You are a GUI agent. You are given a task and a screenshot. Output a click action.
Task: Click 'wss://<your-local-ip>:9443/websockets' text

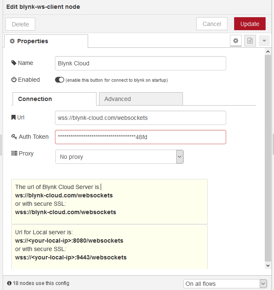71,257
